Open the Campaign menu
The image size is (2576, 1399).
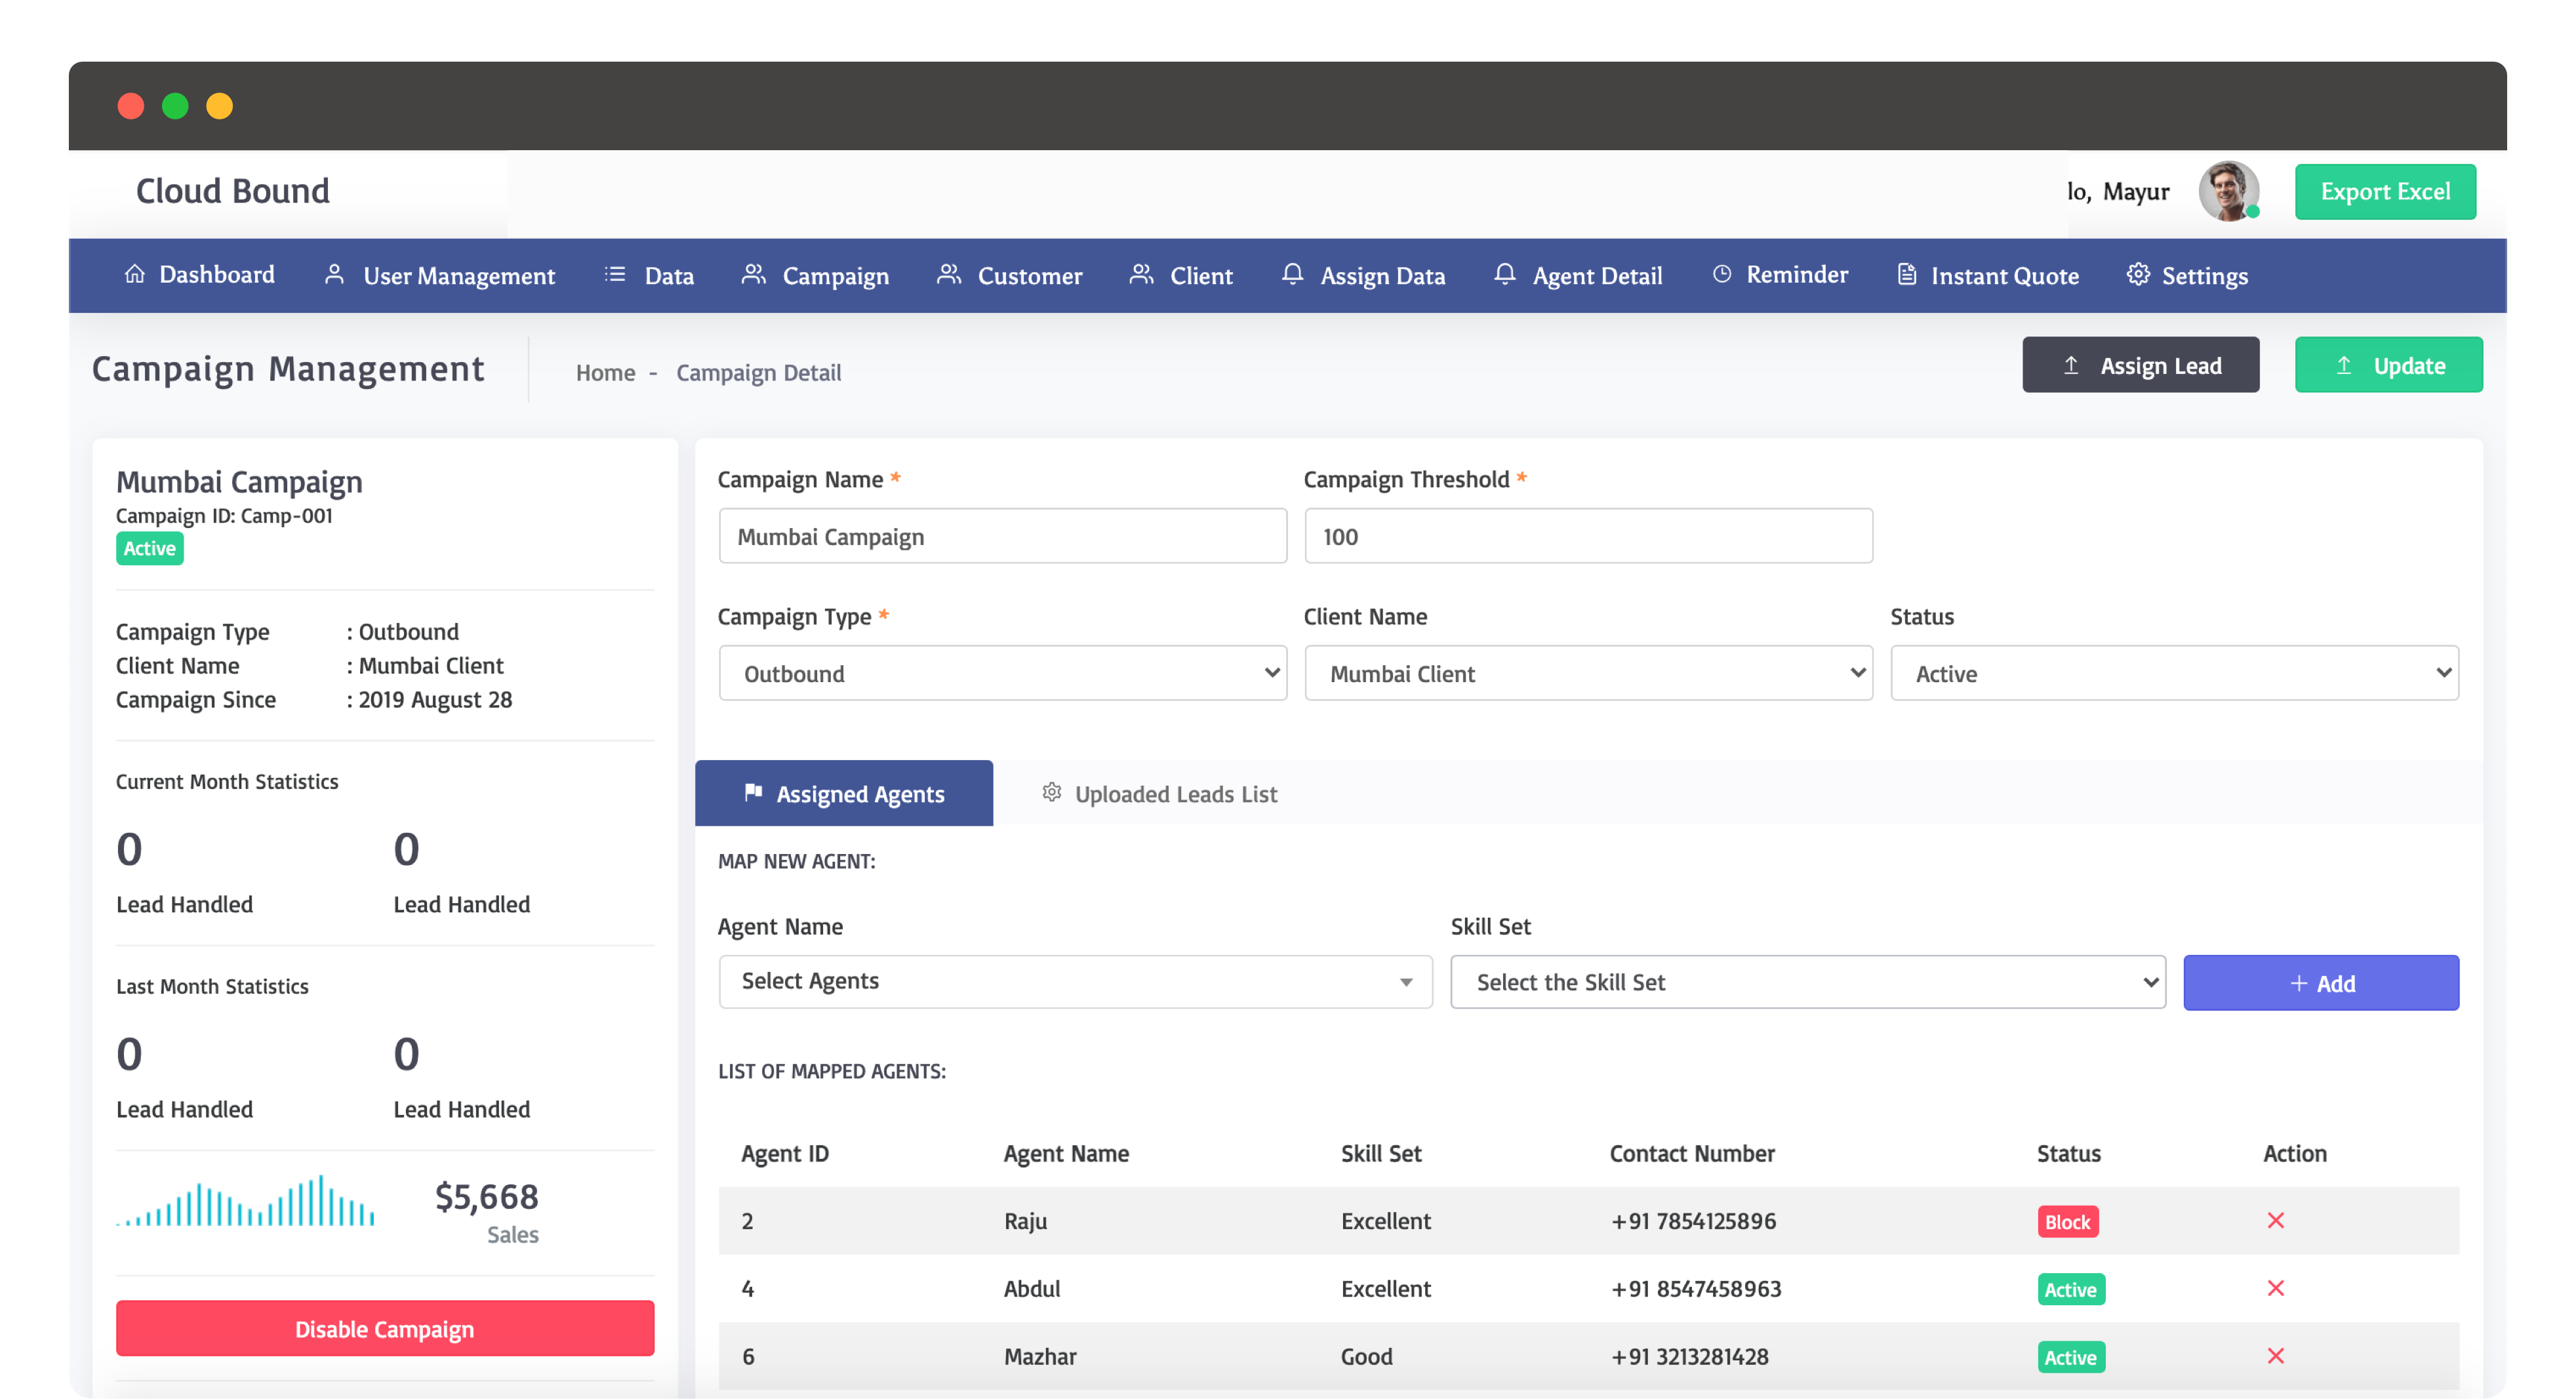(815, 275)
